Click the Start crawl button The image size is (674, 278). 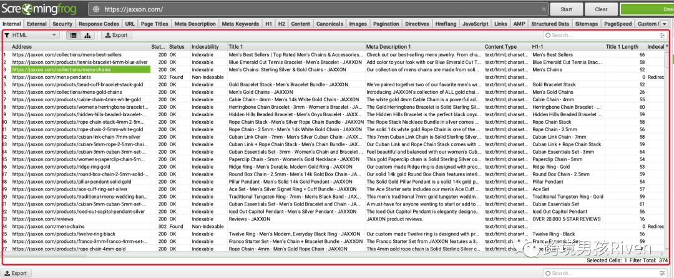(x=566, y=9)
